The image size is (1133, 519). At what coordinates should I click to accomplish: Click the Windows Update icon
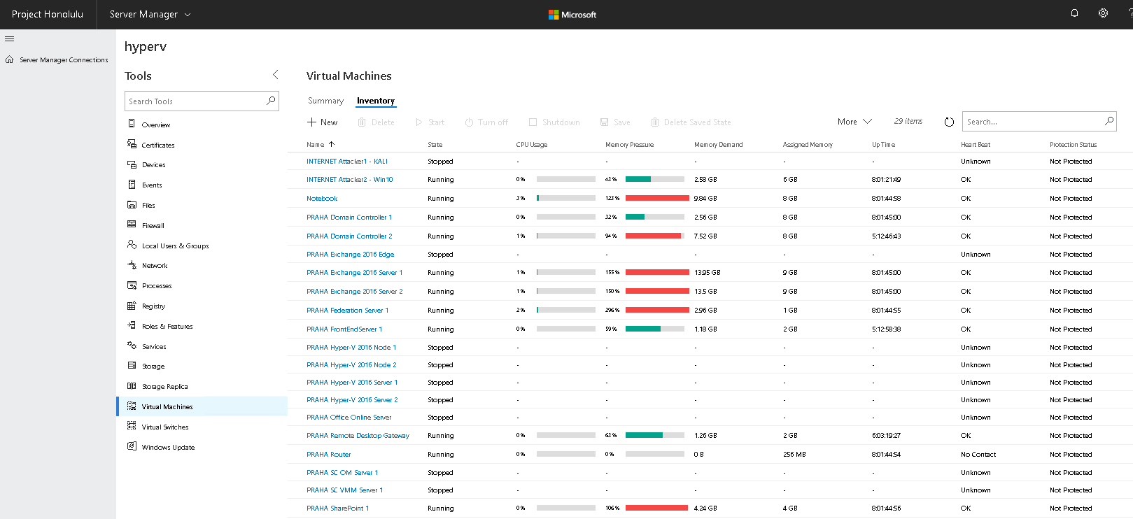tap(132, 446)
